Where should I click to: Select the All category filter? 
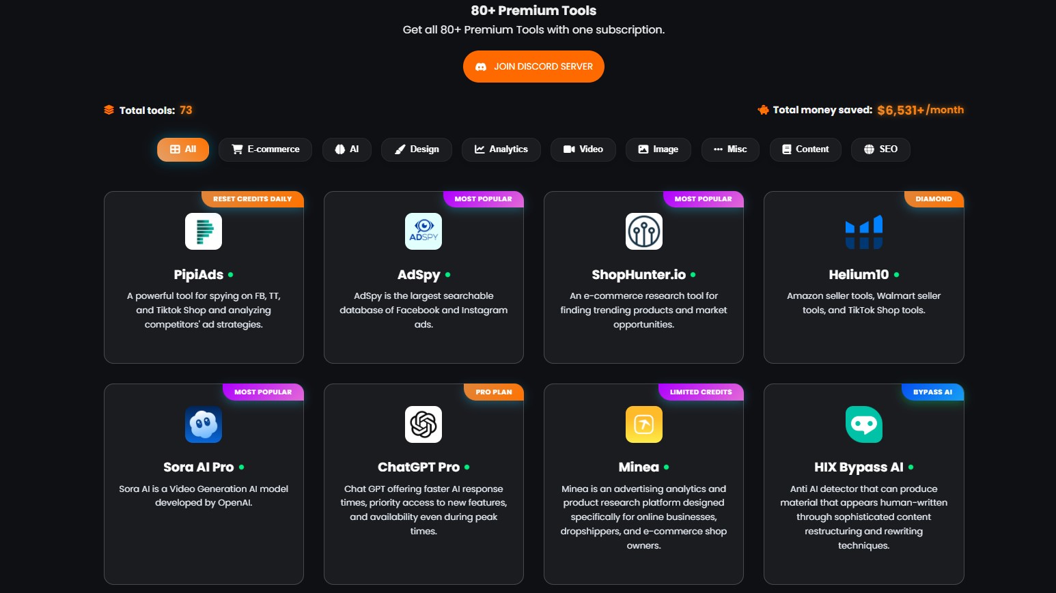(183, 149)
